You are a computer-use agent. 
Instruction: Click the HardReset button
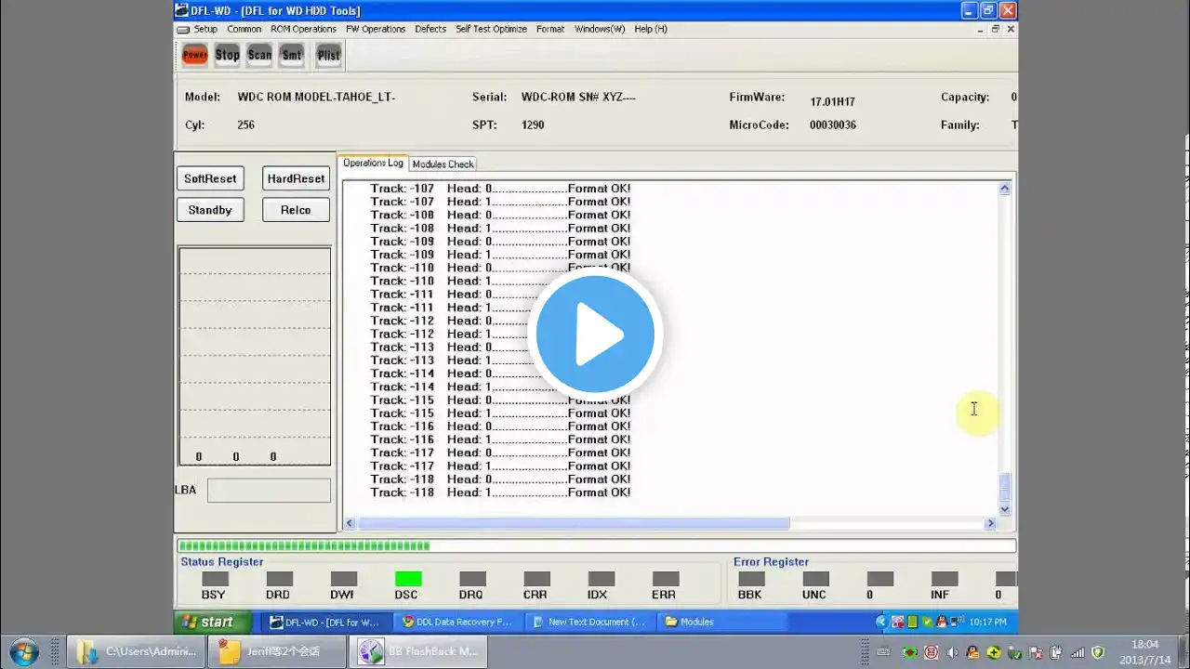click(296, 178)
